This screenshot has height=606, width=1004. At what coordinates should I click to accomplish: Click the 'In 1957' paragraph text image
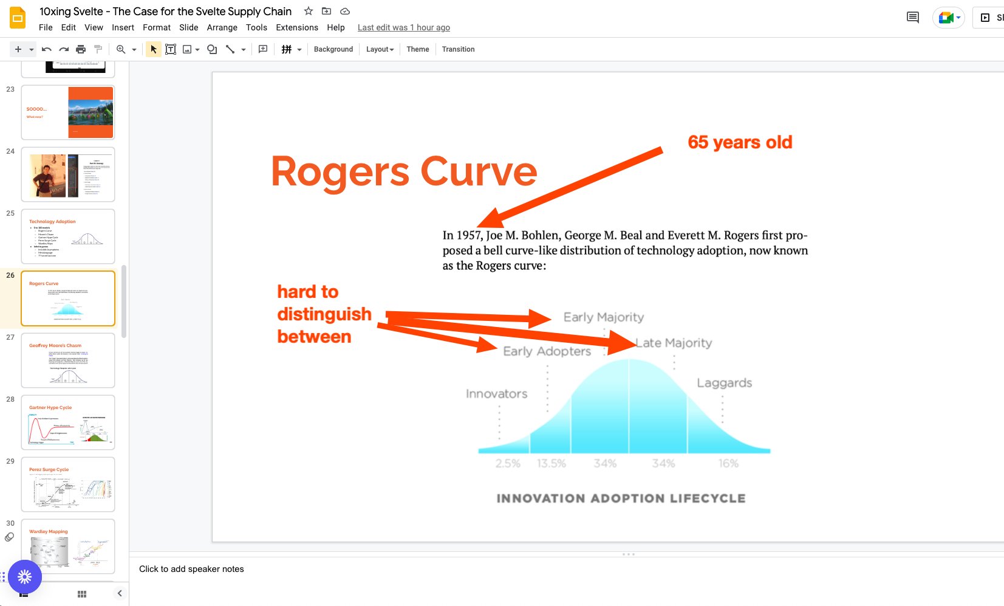(625, 250)
